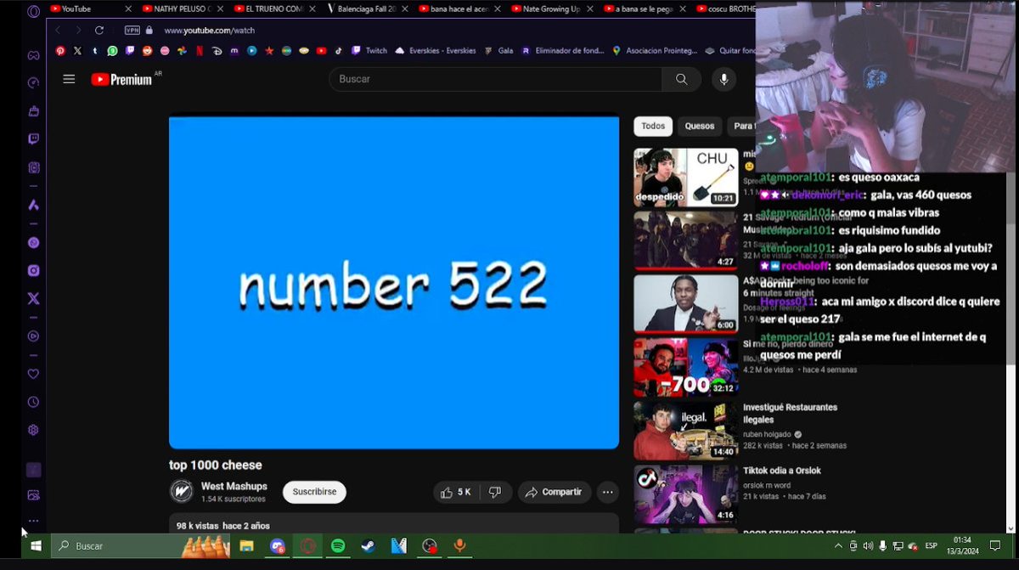Open the sidebar player icon
The width and height of the screenshot is (1019, 570).
[x=33, y=336]
